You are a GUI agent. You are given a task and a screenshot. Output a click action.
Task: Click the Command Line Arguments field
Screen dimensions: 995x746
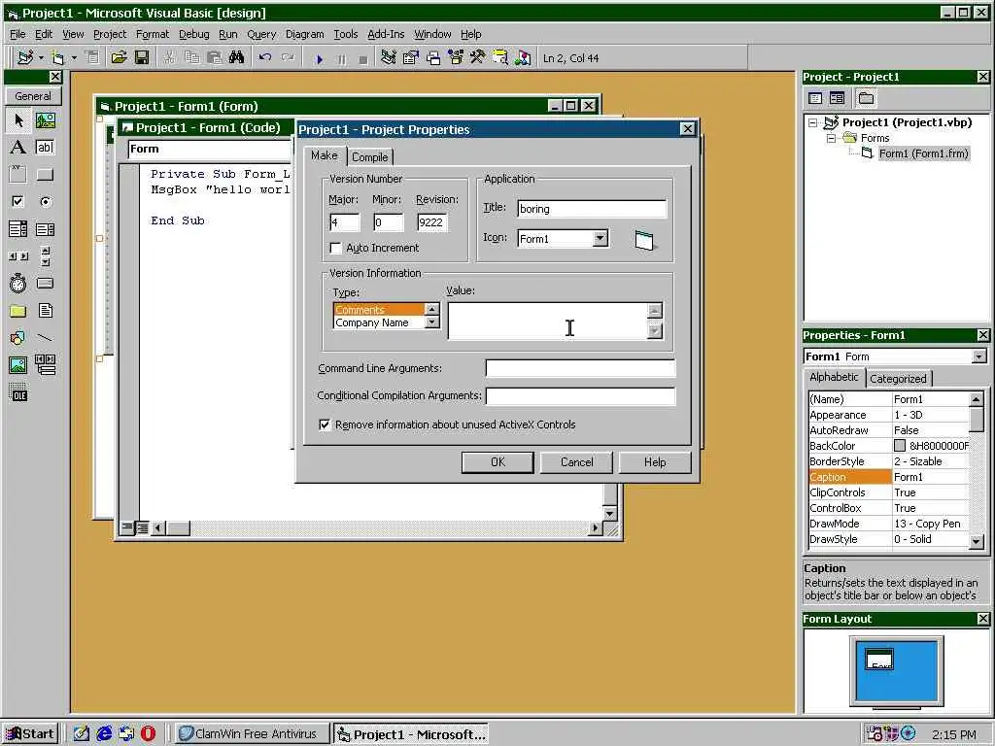(x=580, y=368)
